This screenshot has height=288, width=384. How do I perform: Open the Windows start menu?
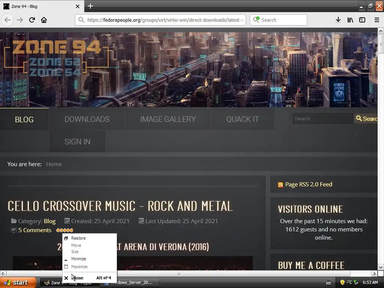tap(18, 283)
